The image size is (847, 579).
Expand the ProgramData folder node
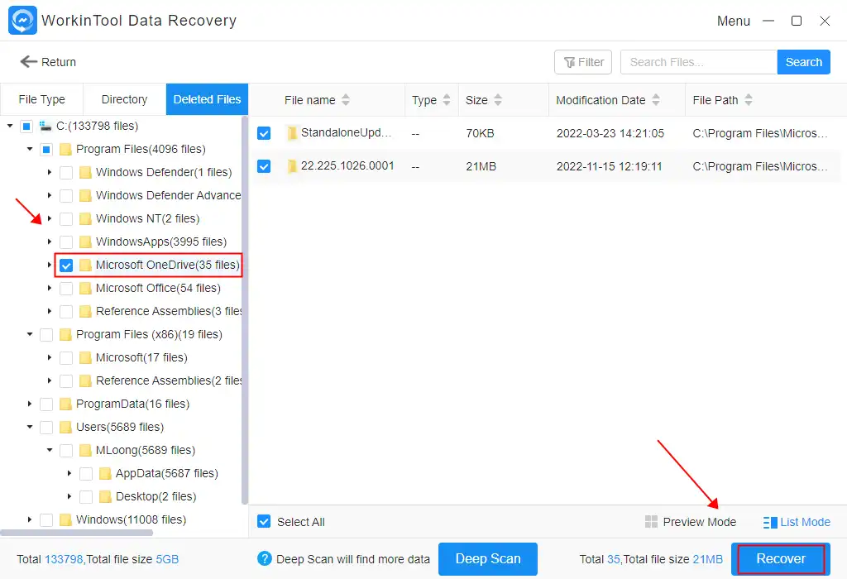pyautogui.click(x=30, y=404)
